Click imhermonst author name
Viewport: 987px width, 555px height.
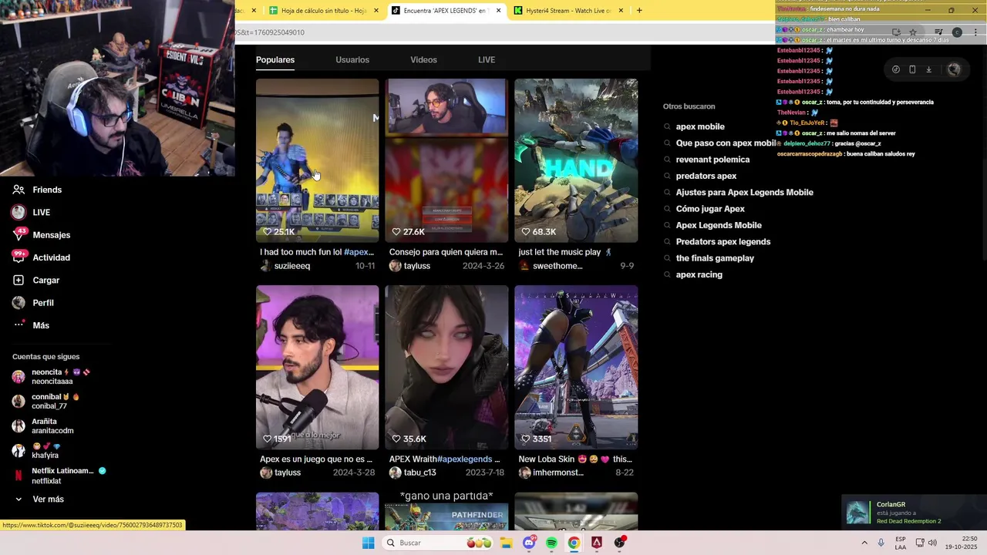pos(558,473)
